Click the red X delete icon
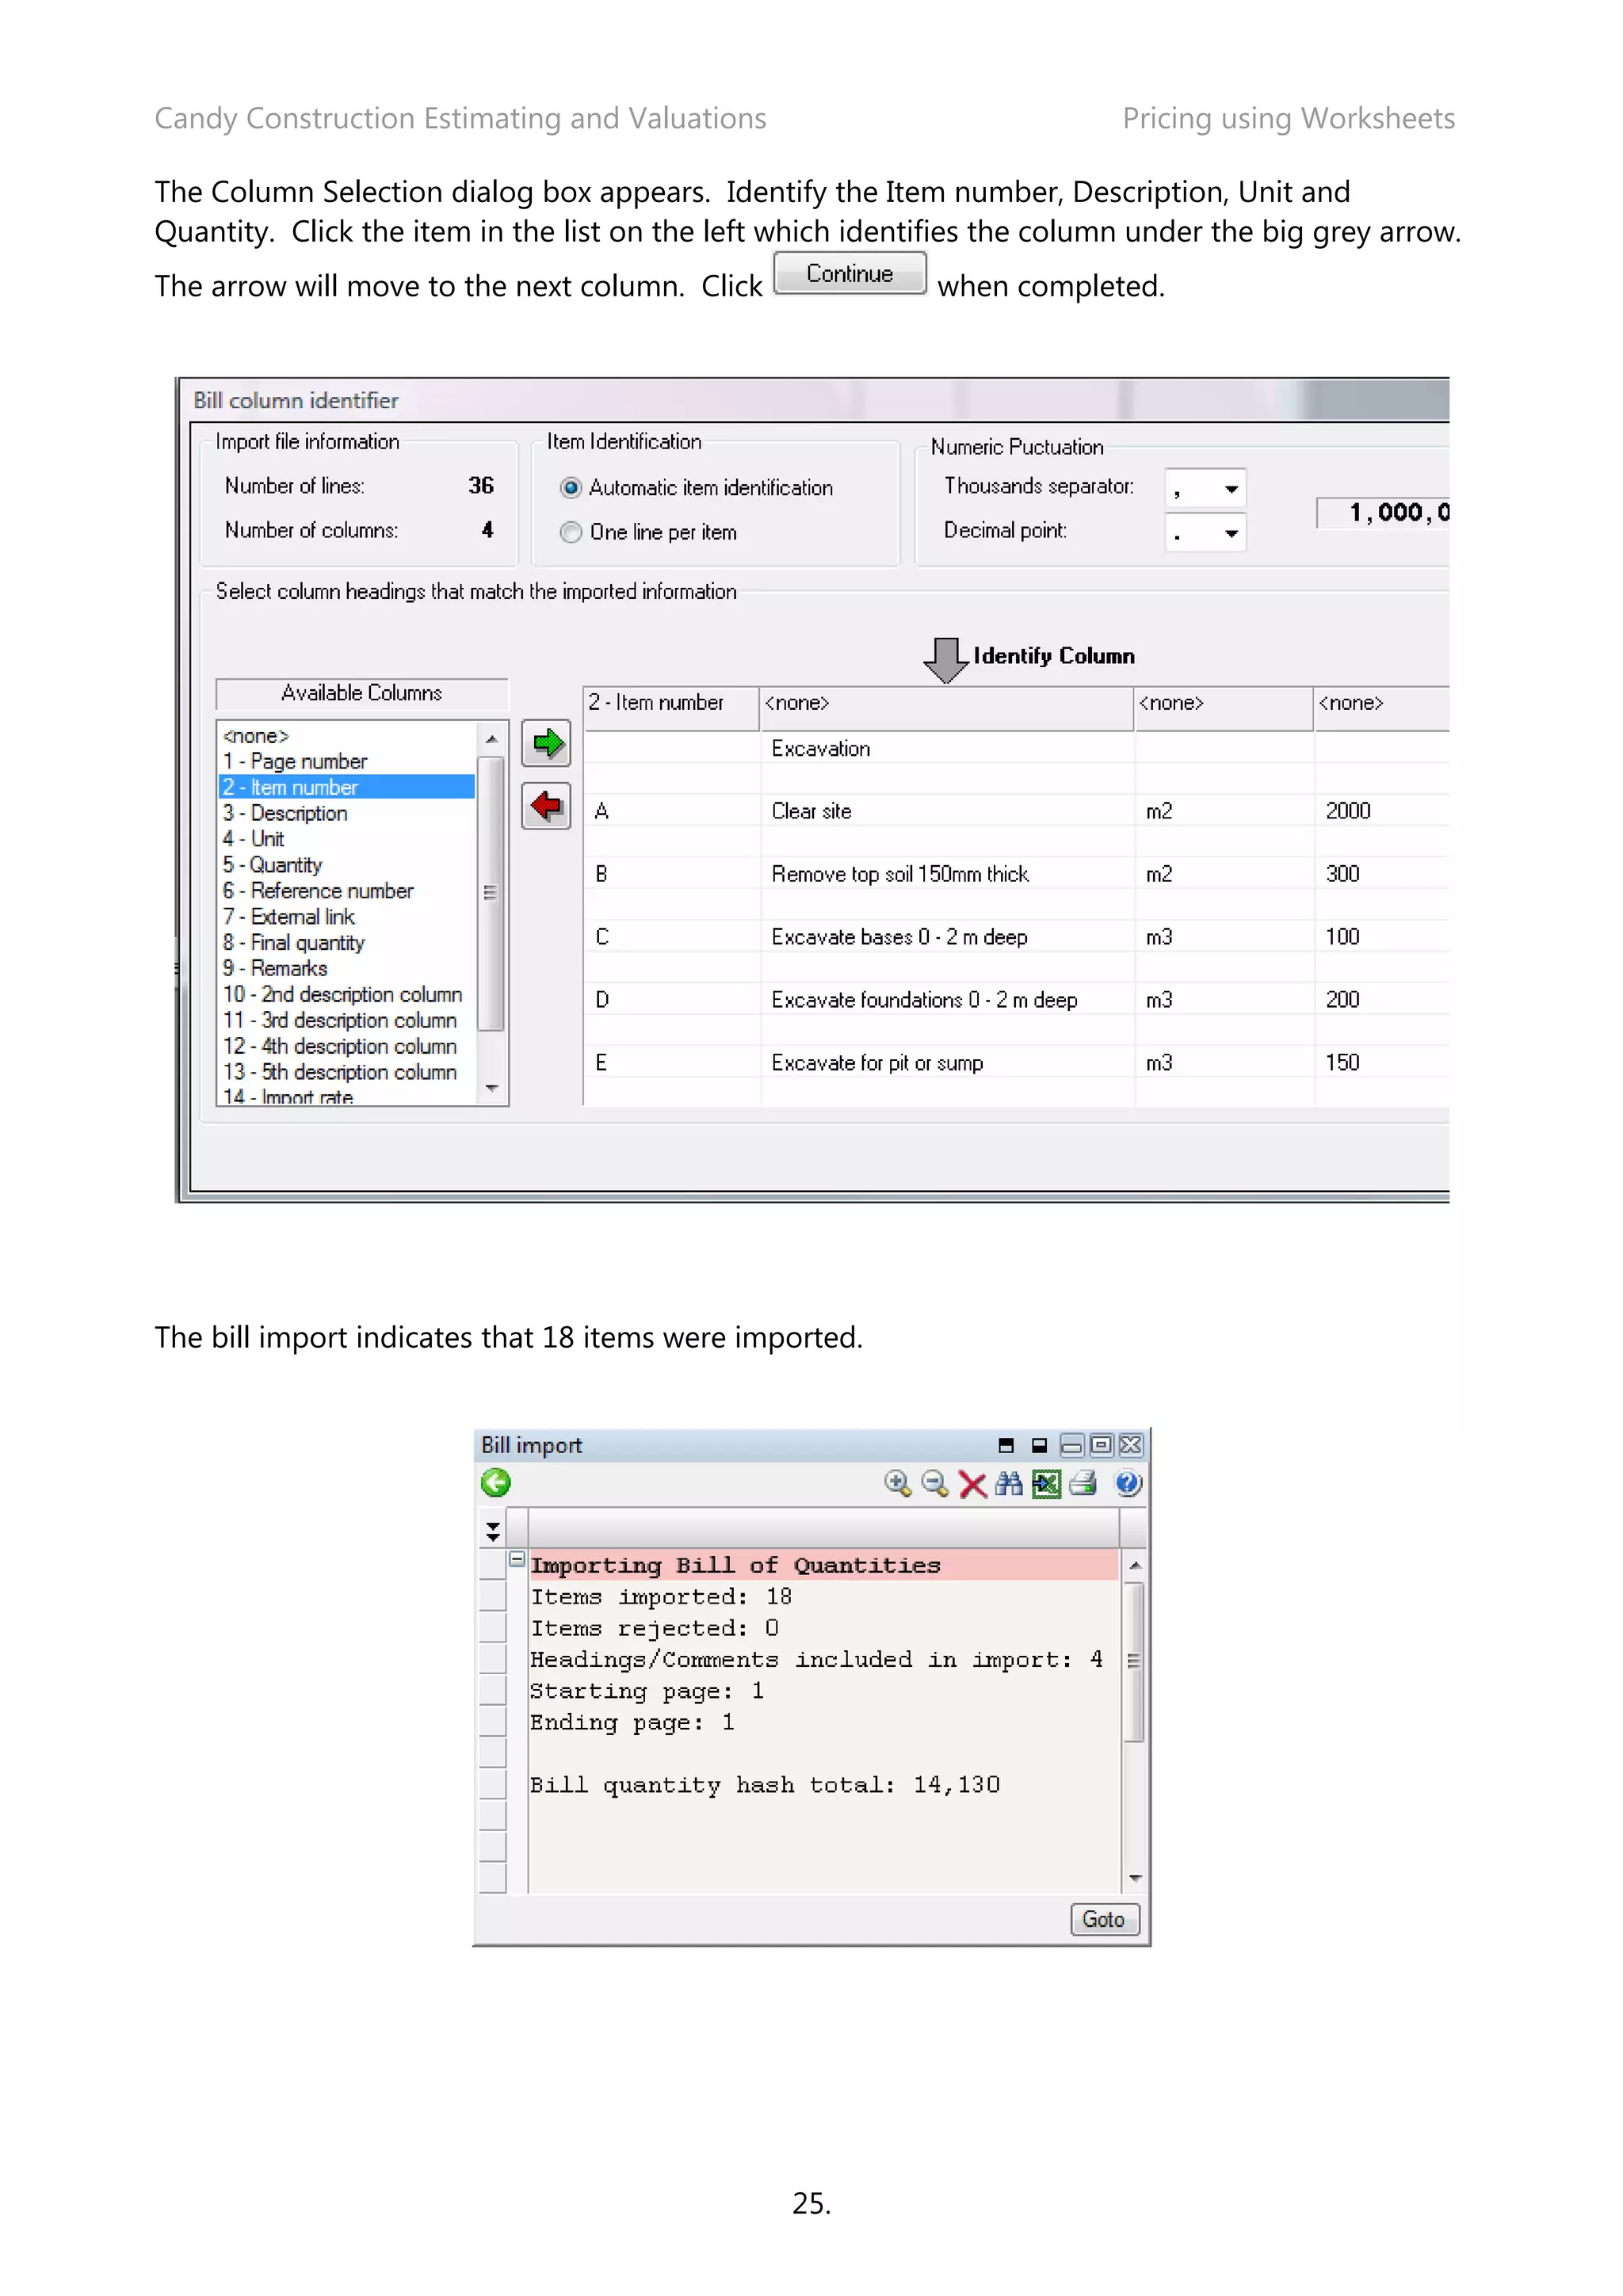This screenshot has height=2296, width=1623. coord(972,1484)
